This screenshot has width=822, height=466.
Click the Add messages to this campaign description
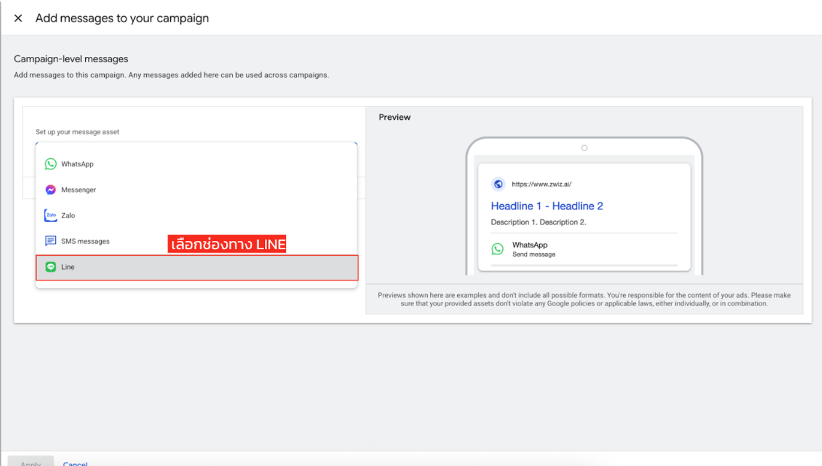171,75
